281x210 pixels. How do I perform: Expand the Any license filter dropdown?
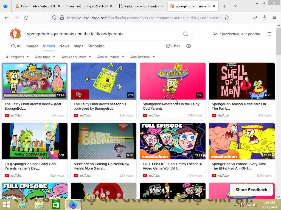[142, 57]
